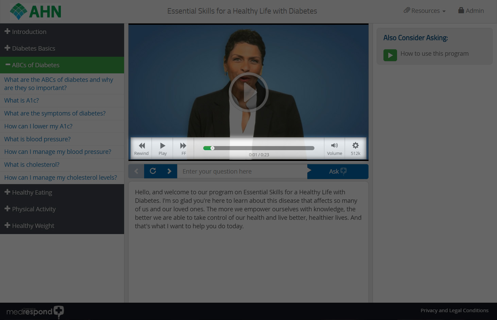Click the Rewind button in video controls
The image size is (497, 320).
(141, 148)
